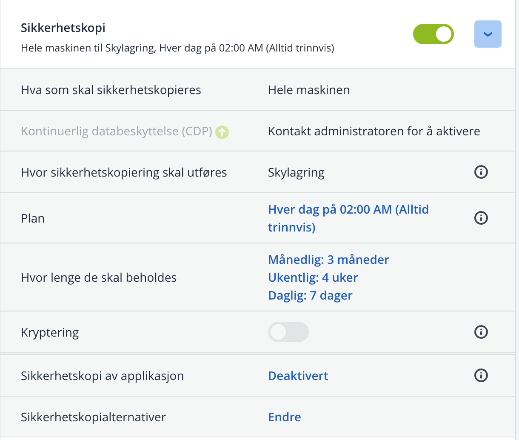Turn off the Sikkerhetskopi green toggle
Screen dimensions: 519x440
[x=433, y=34]
